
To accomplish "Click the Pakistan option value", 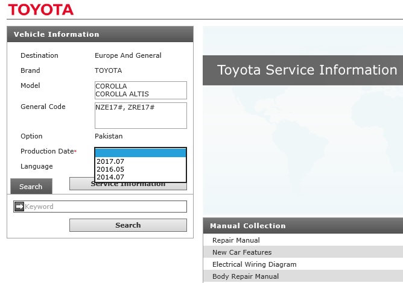I will click(x=109, y=136).
